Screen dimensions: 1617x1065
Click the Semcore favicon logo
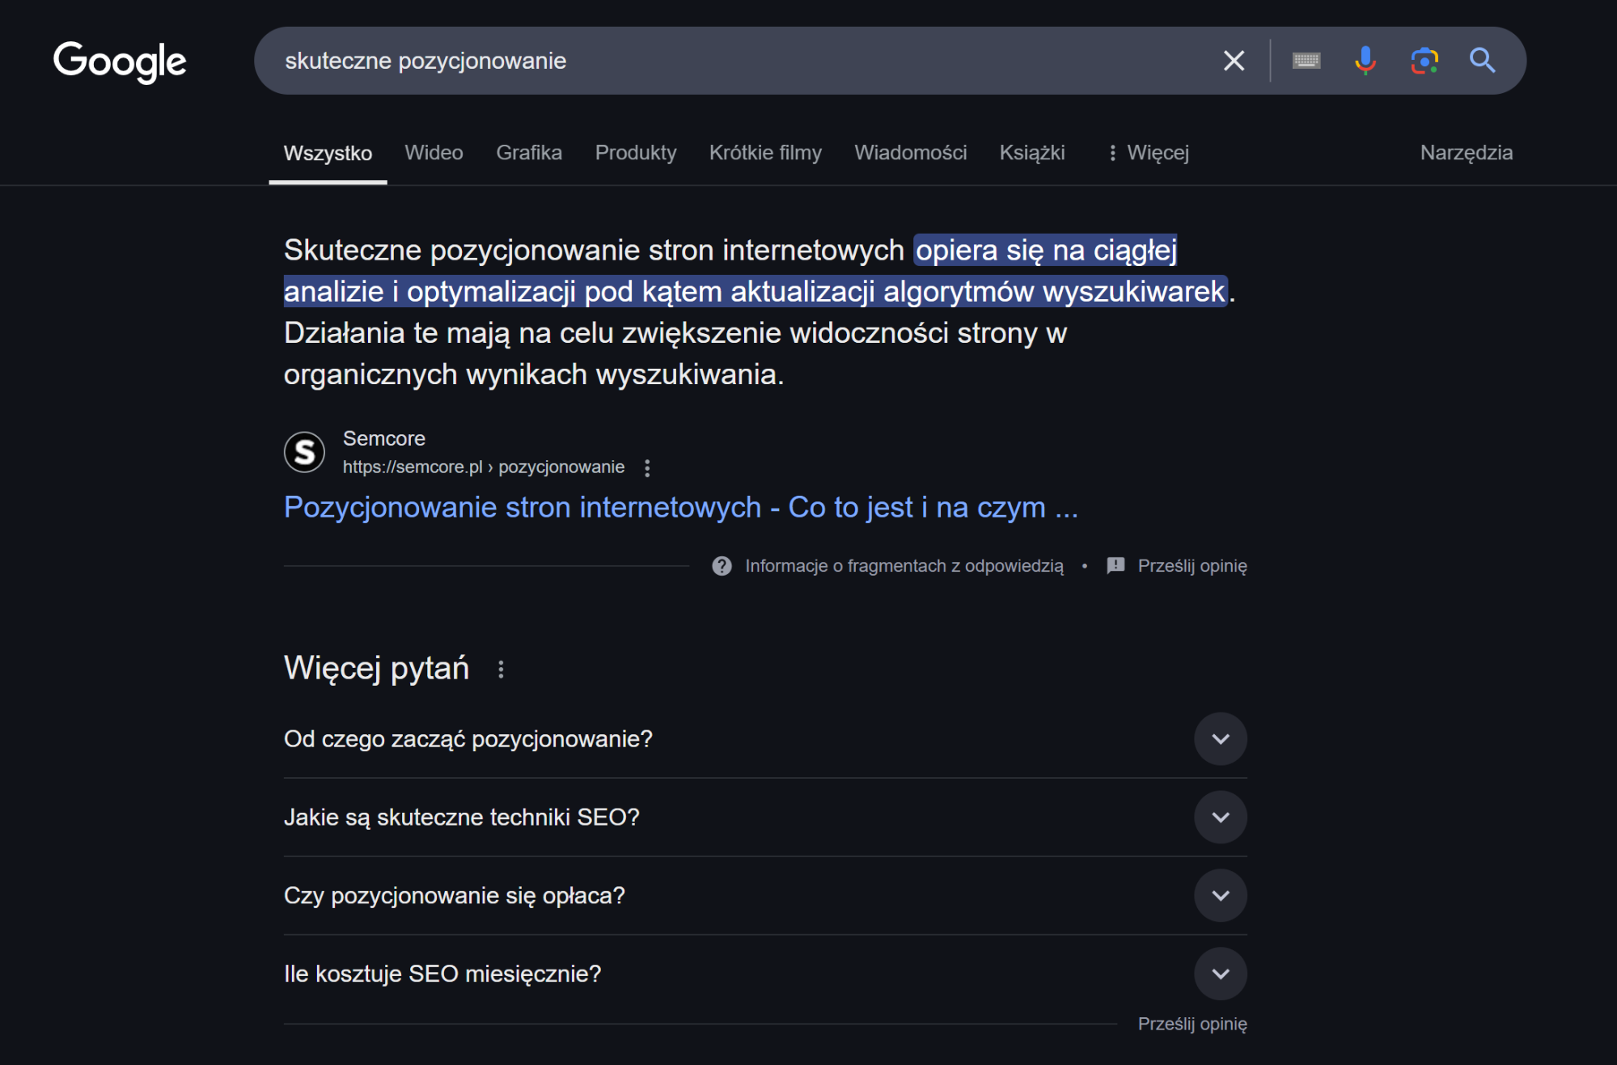pyautogui.click(x=304, y=452)
